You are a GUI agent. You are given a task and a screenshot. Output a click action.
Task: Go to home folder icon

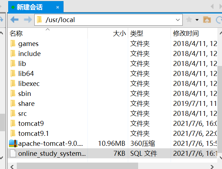point(207,20)
